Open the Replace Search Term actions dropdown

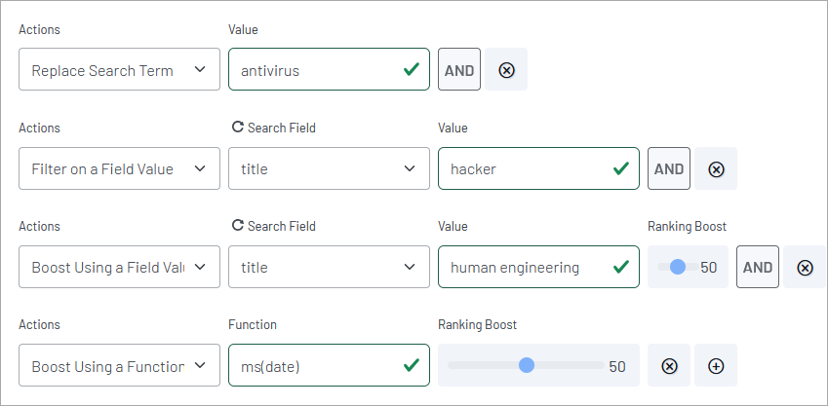[x=119, y=70]
